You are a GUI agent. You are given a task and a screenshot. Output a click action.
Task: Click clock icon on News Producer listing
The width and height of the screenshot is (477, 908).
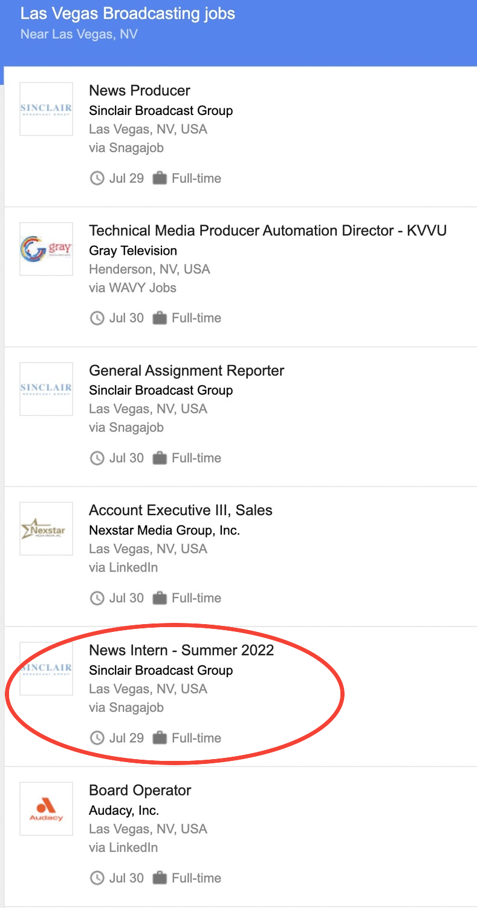click(97, 179)
